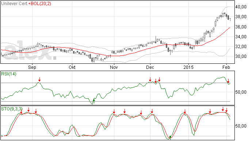Click the STO(9,3,3) indicator label
Image resolution: width=252 pixels, height=141 pixels.
coord(12,109)
